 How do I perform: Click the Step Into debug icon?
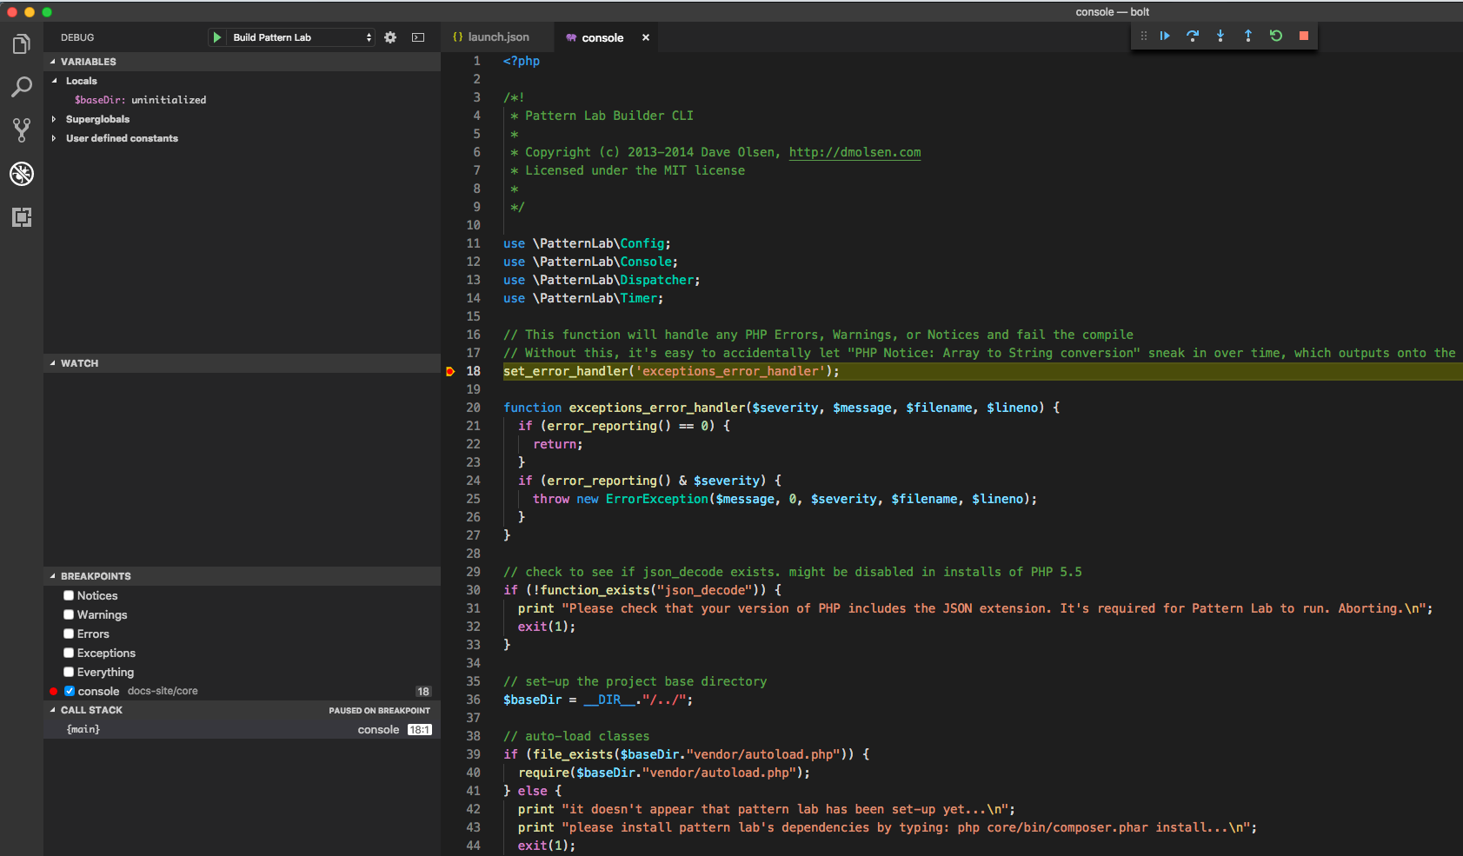point(1220,36)
